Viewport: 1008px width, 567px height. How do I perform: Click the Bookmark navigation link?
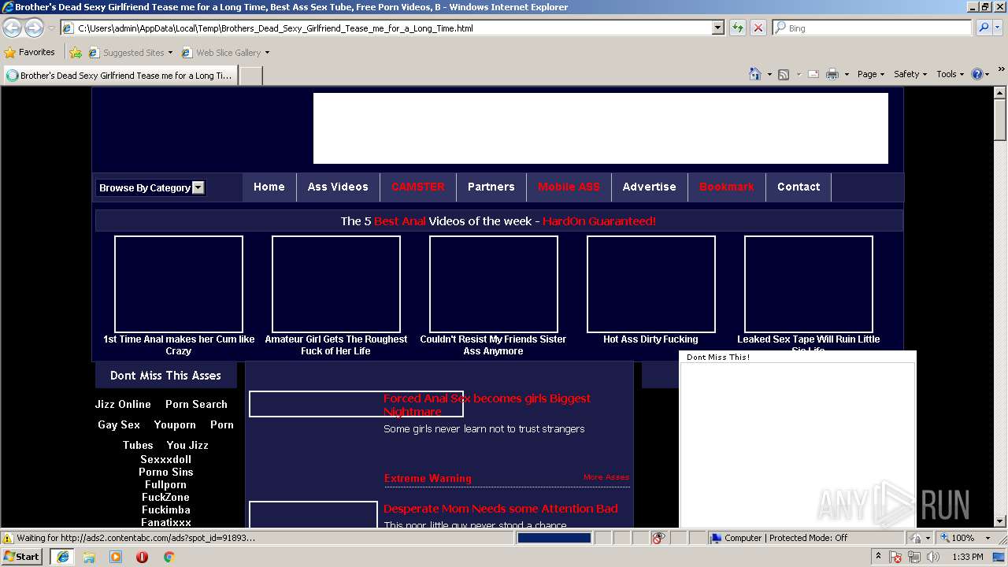coord(726,187)
